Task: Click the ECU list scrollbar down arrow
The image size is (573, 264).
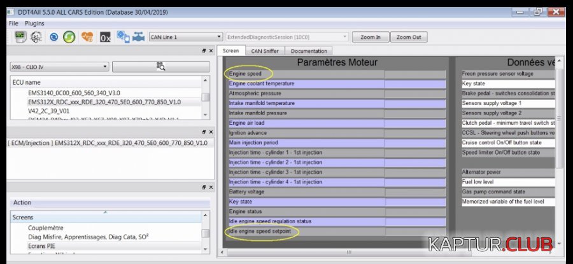Action: (x=206, y=115)
